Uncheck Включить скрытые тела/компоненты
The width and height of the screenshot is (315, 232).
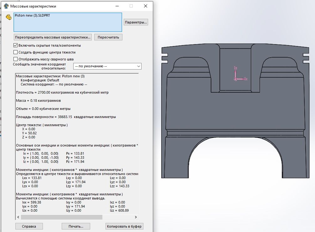click(x=16, y=46)
